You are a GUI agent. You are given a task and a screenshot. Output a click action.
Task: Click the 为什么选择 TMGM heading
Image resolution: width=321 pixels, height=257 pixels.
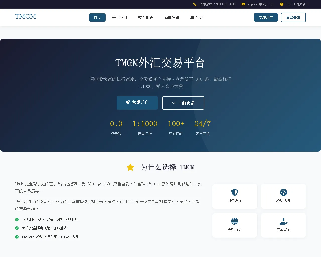168,167
